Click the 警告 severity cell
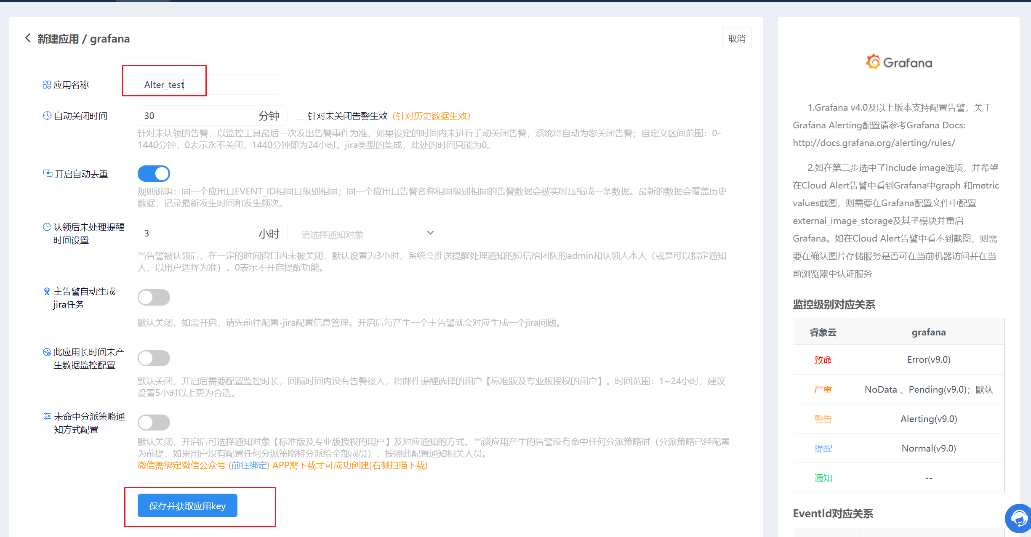1031x537 pixels. pyautogui.click(x=823, y=419)
